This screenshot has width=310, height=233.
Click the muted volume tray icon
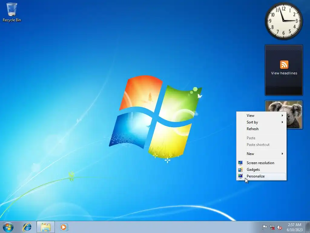[279, 227]
